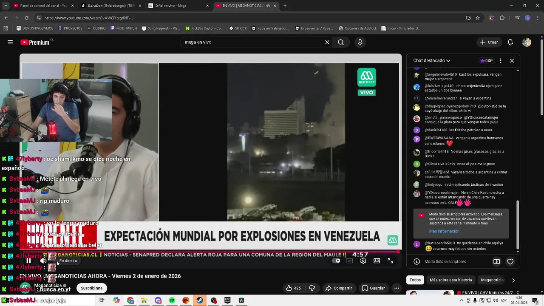Select 'Más sobre esta historia' chip
Screen dimensions: 544x306
tap(450, 280)
